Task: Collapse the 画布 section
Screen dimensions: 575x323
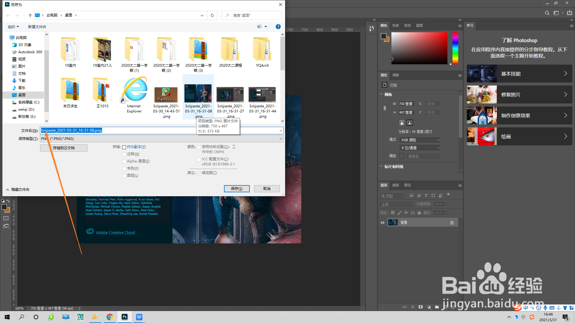Action: (381, 94)
